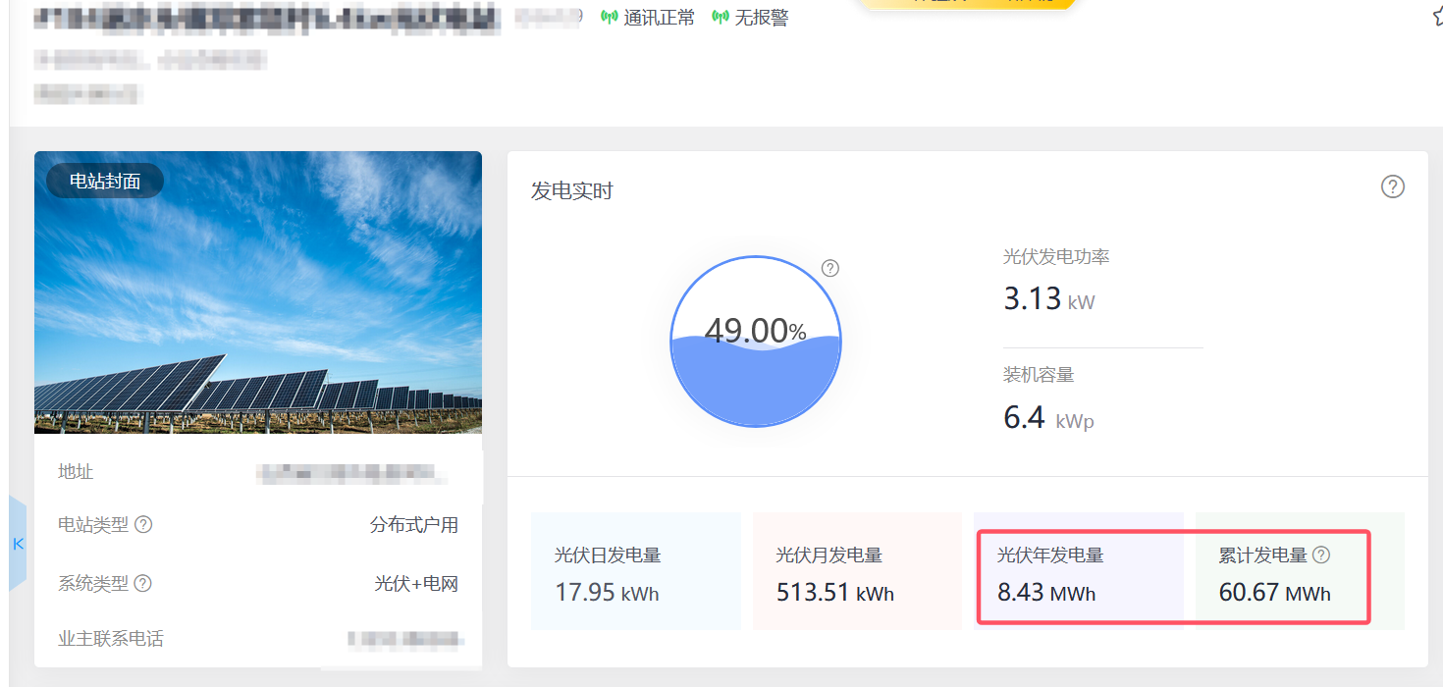Click the 分布式户用 station type value
Screen dimensions: 1443x687
point(413,524)
